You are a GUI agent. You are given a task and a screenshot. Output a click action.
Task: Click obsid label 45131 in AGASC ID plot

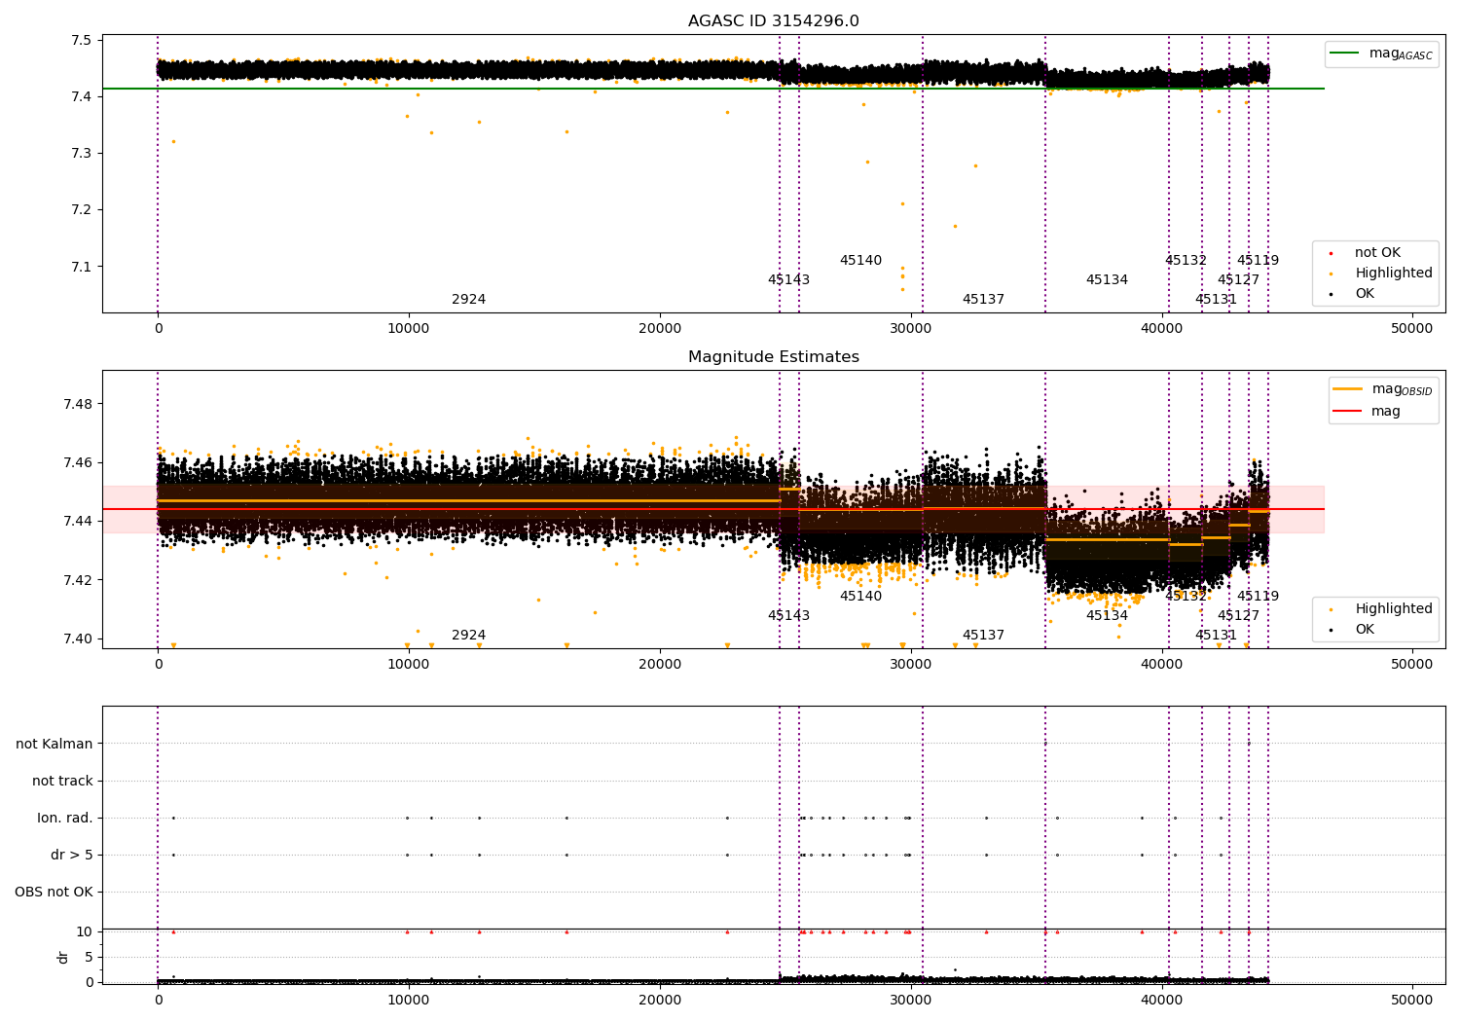coord(1216,300)
